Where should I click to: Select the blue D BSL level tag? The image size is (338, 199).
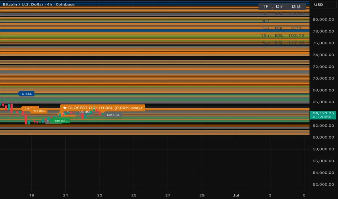tap(26, 94)
